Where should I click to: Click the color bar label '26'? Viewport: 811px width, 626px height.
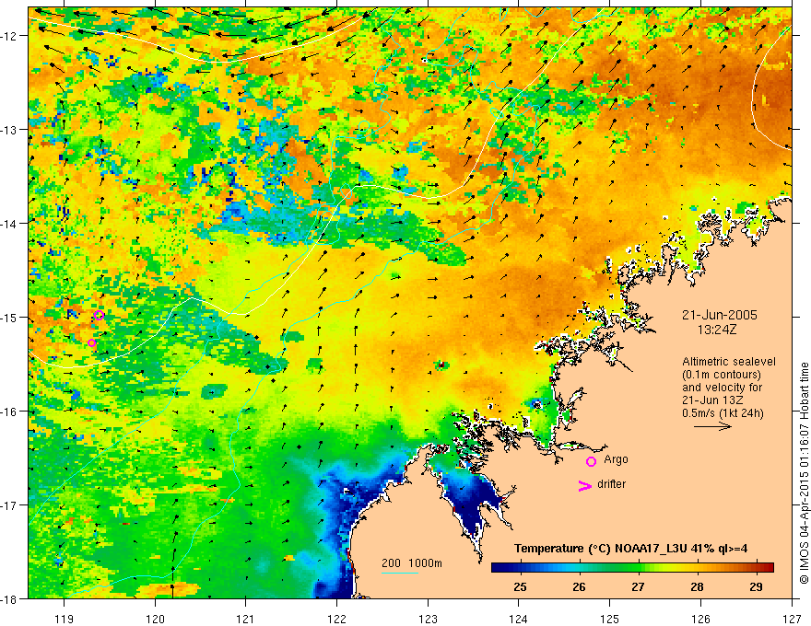[580, 586]
